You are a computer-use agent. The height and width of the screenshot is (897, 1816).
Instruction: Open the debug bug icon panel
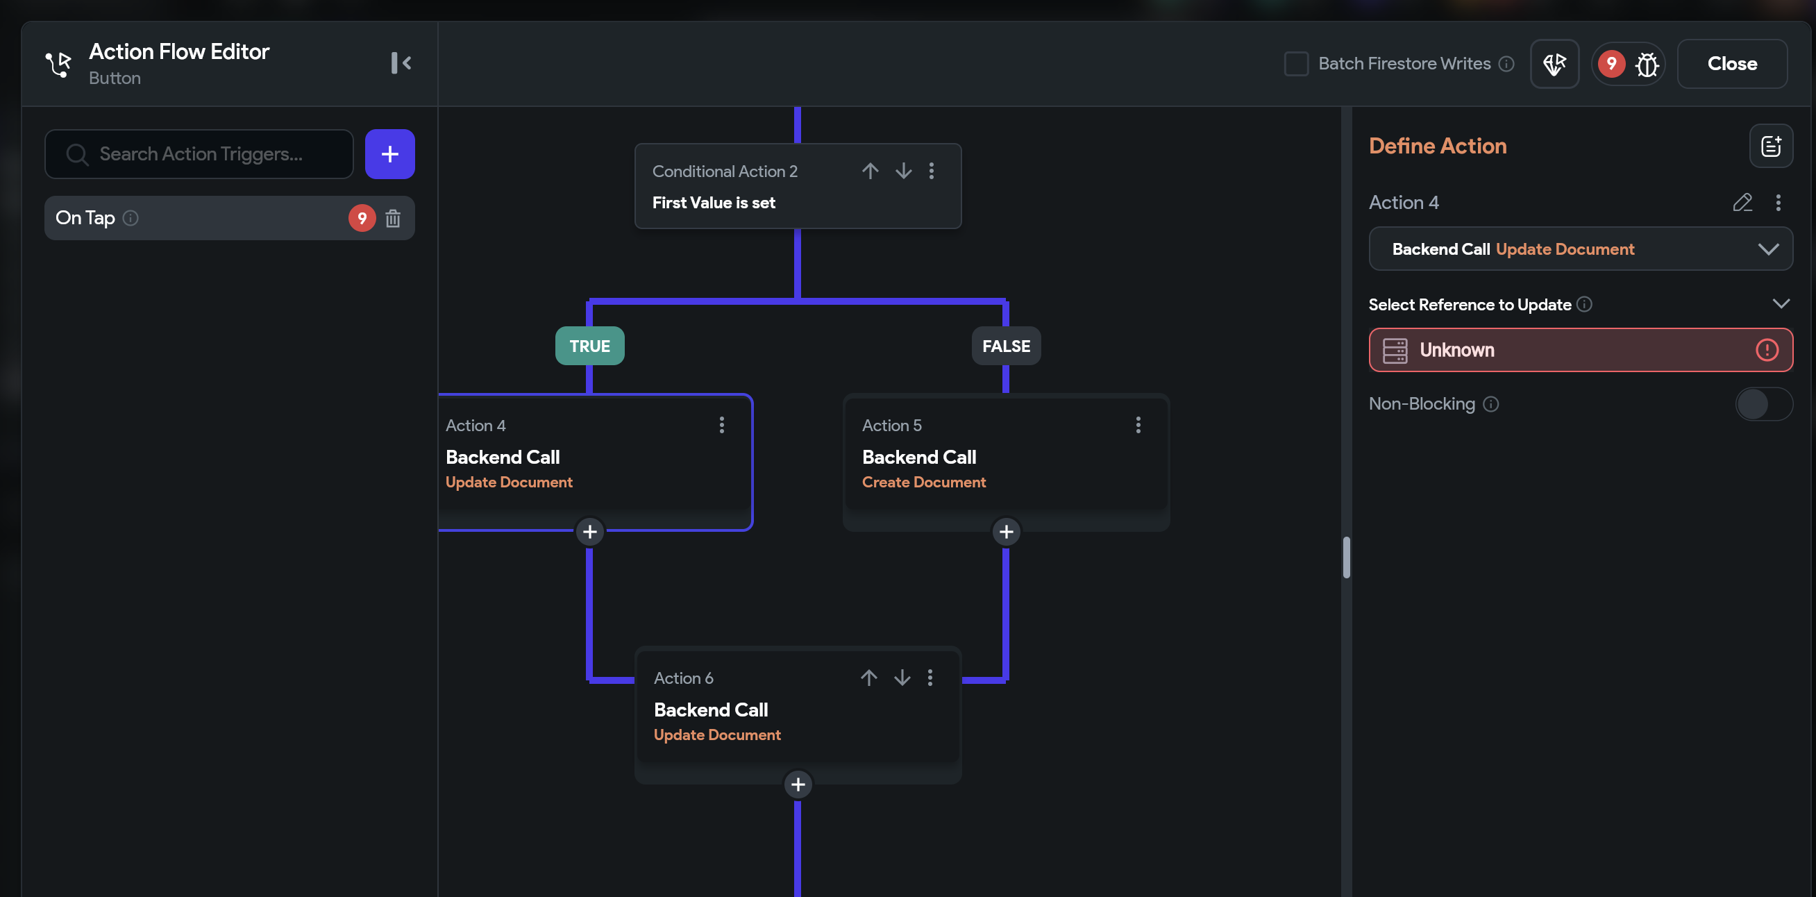[x=1647, y=63]
